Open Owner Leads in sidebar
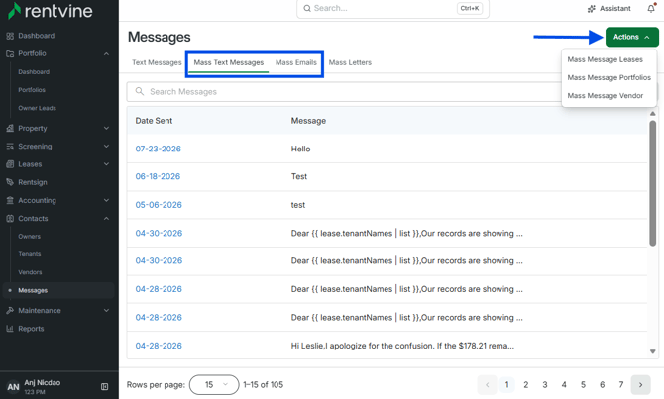This screenshot has height=399, width=664. pos(37,108)
